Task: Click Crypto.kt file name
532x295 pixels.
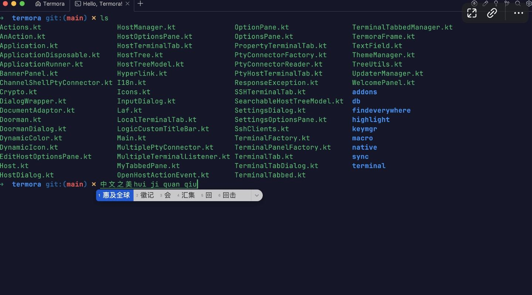Action: pyautogui.click(x=18, y=92)
